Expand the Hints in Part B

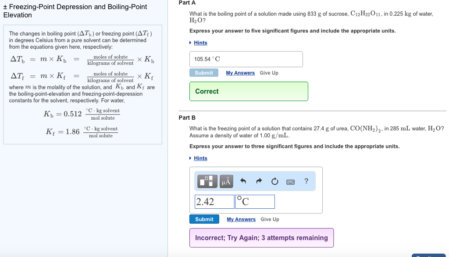pos(201,158)
